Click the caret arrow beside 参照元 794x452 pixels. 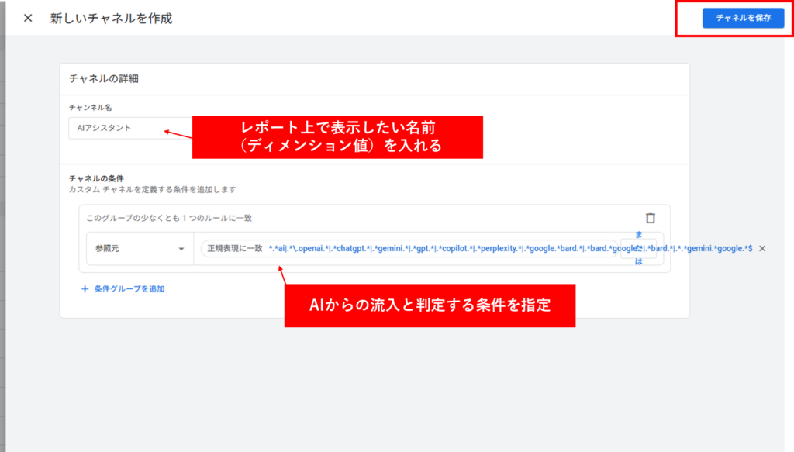pos(181,249)
